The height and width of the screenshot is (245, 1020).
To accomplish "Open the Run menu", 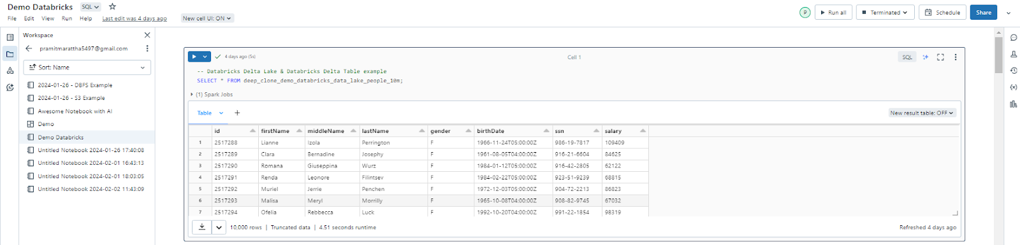I will 67,18.
